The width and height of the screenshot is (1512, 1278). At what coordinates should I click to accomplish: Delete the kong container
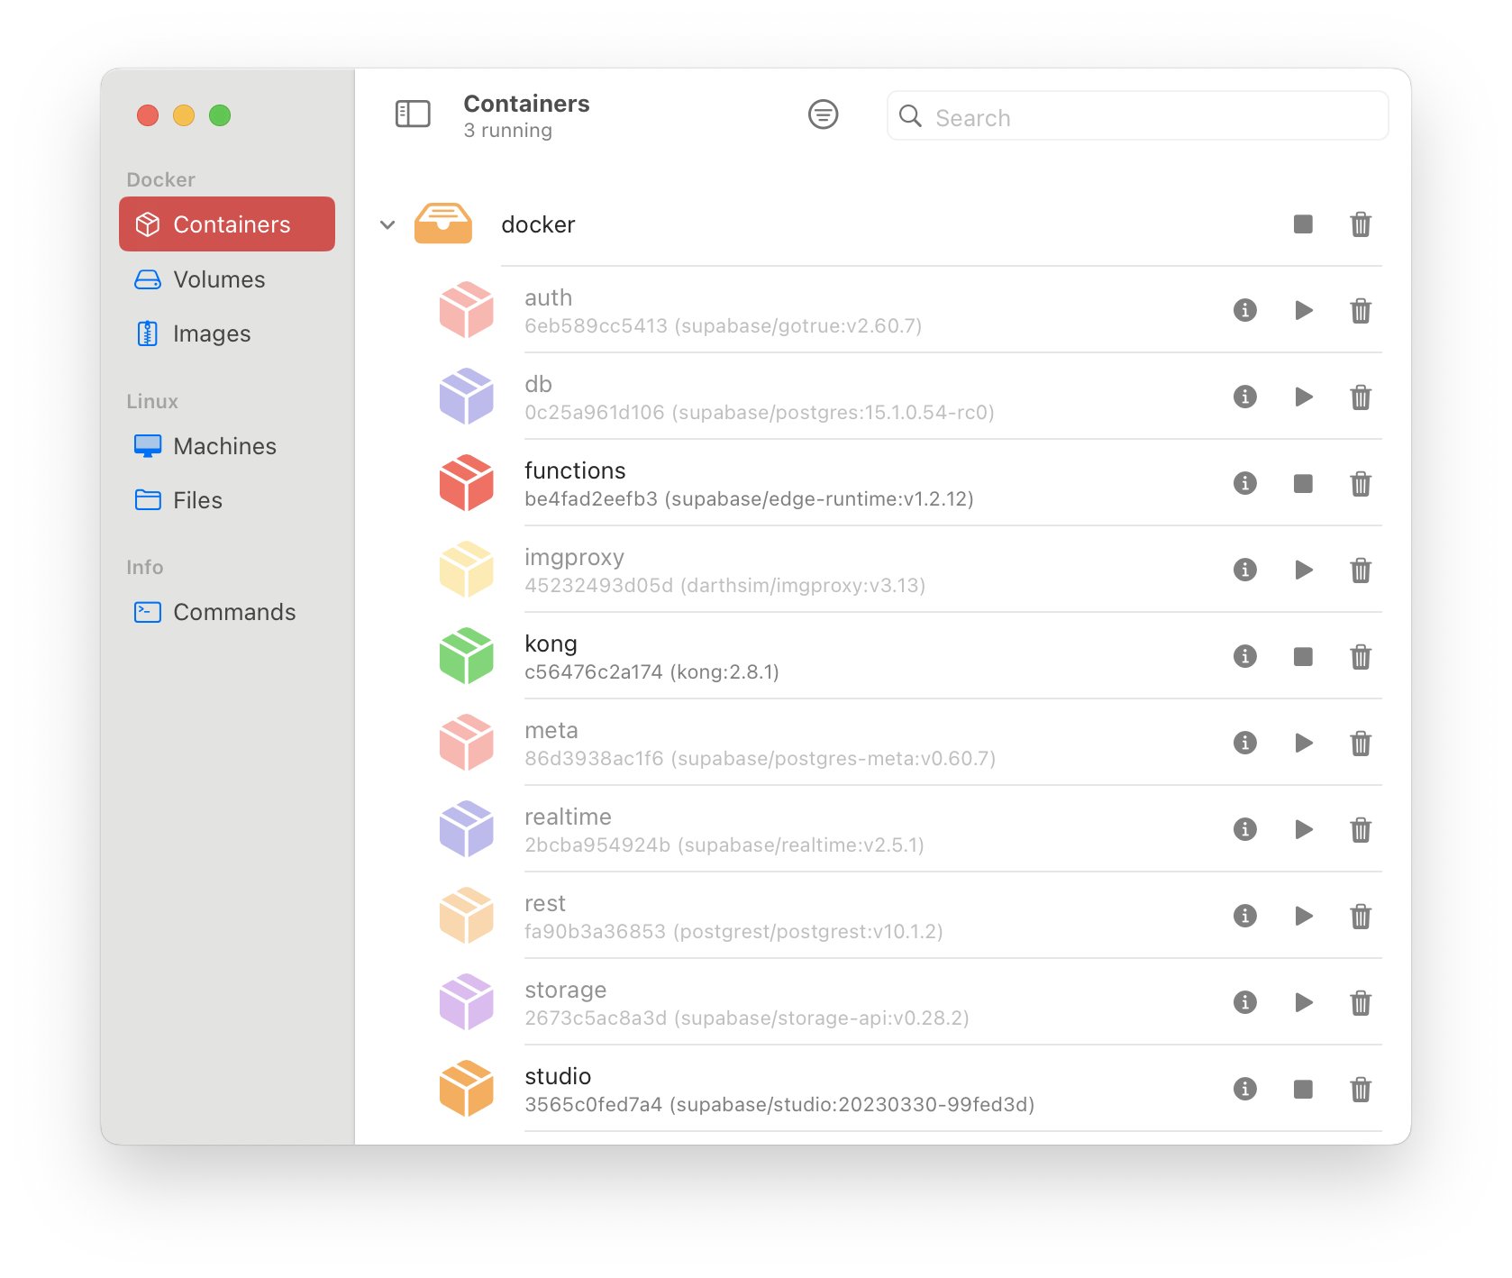tap(1361, 657)
